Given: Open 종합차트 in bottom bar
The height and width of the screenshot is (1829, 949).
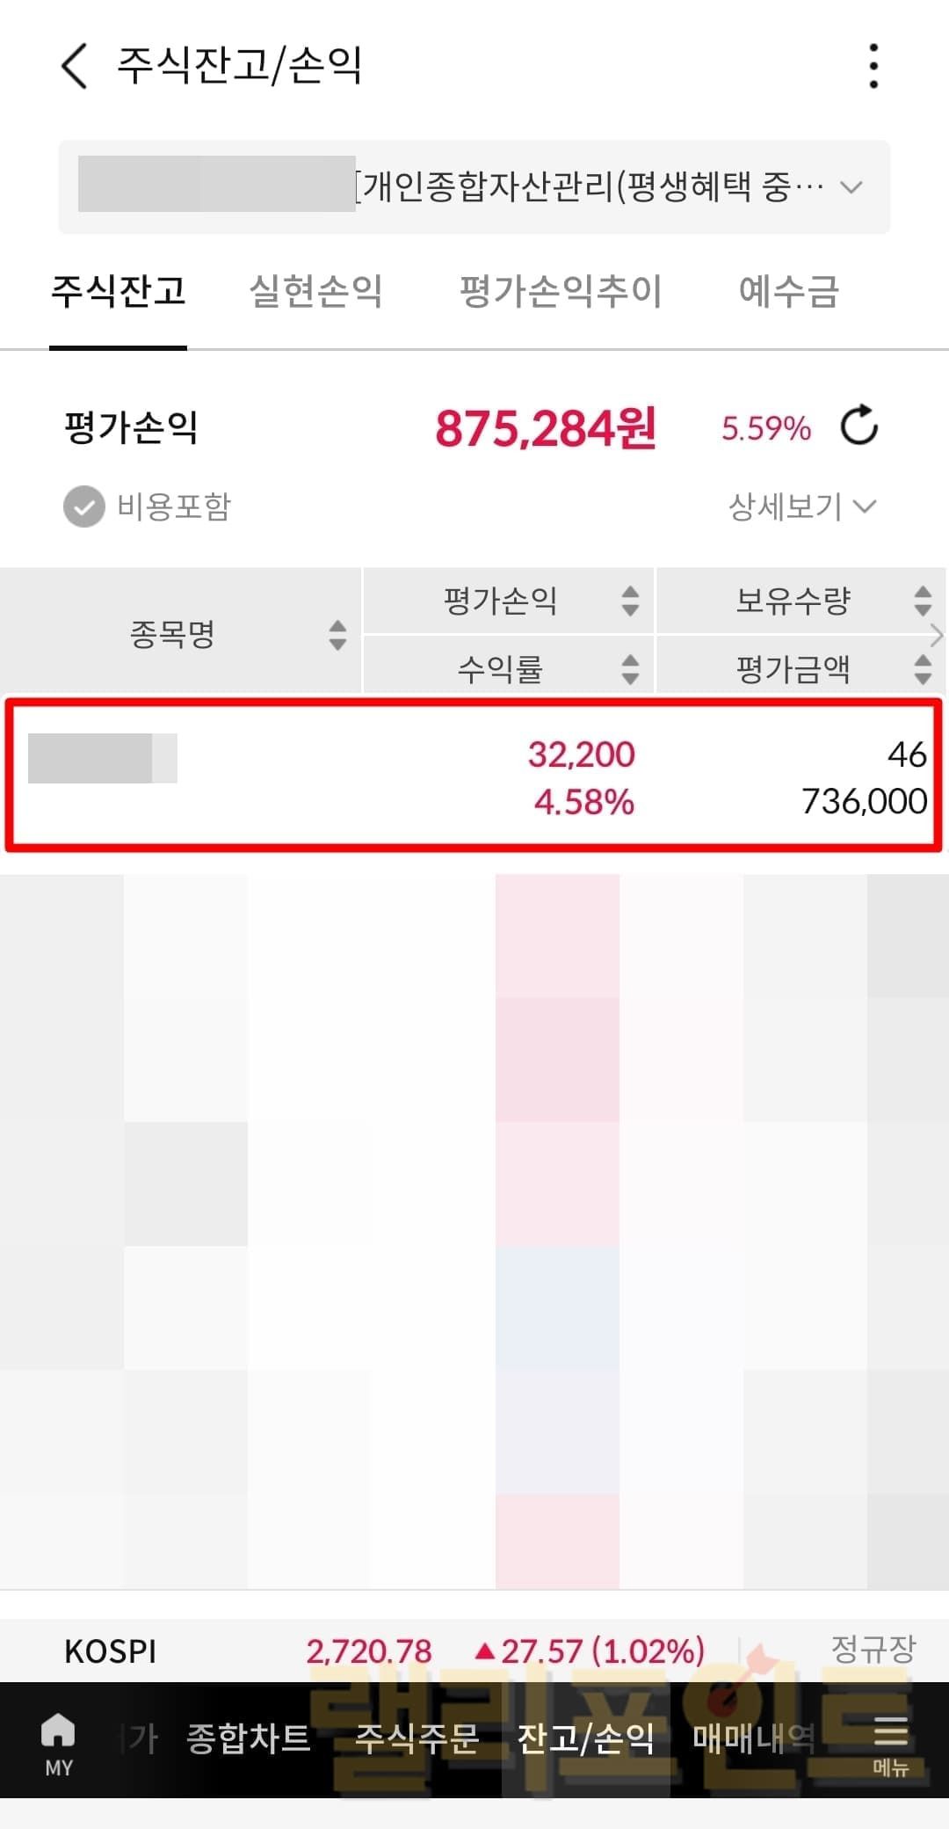Looking at the screenshot, I should point(249,1738).
